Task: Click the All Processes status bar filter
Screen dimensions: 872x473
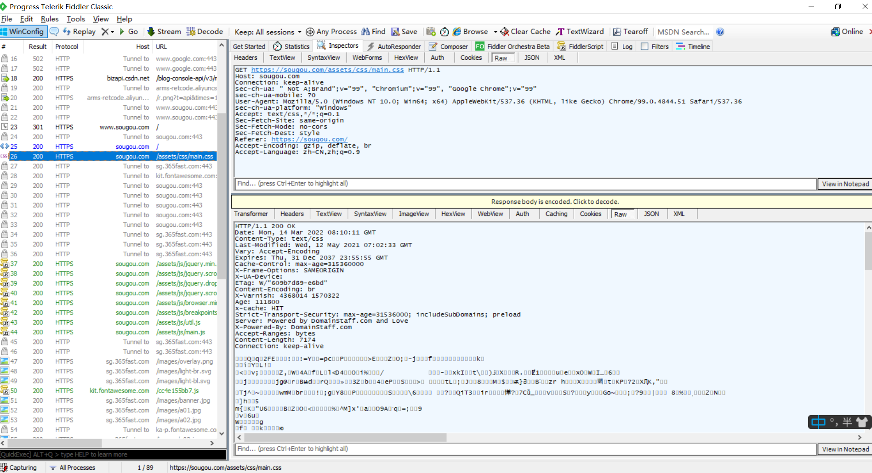Action: point(73,467)
